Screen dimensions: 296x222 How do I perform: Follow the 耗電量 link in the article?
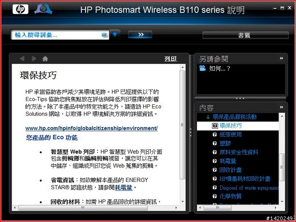click(123, 187)
